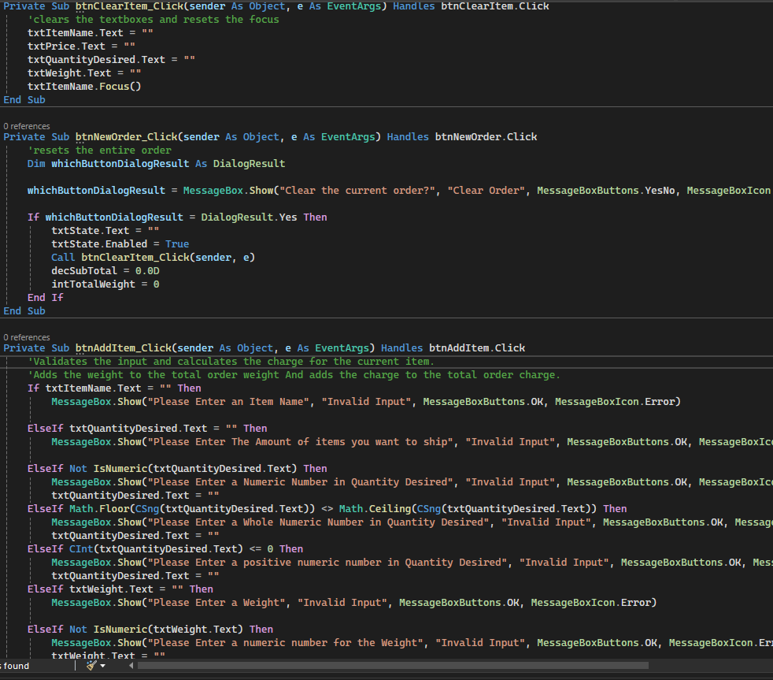Viewport: 773px width, 680px height.
Task: Click the comment starting 'Adds the weight'
Action: [294, 374]
